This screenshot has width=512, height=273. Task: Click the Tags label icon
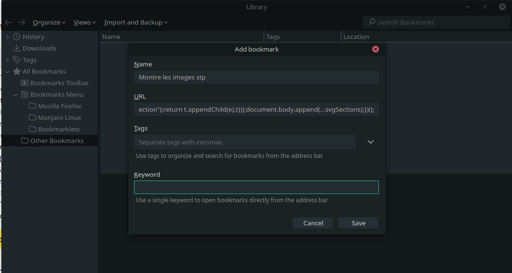pyautogui.click(x=17, y=60)
